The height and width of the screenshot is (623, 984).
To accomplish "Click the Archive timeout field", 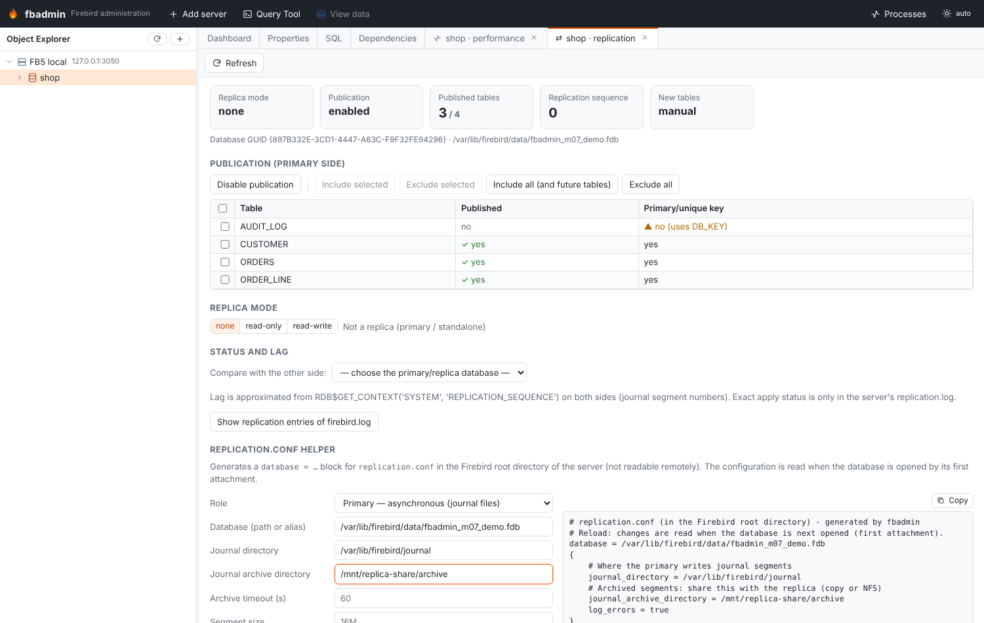I will pyautogui.click(x=443, y=598).
